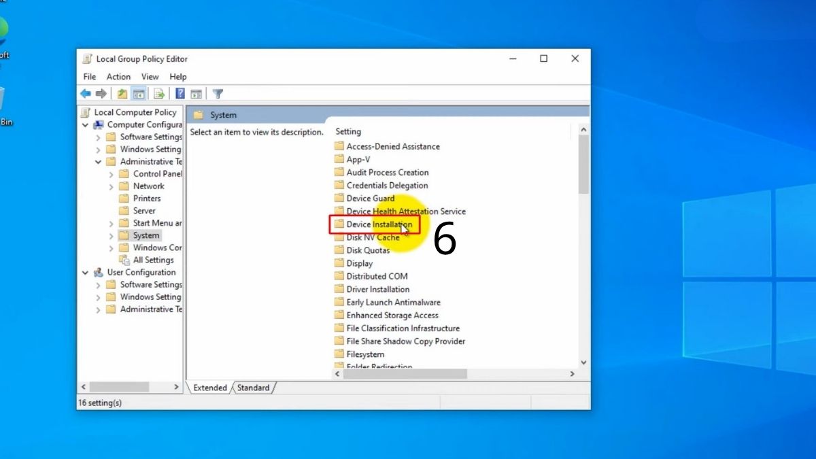Open the Help menu
816x459 pixels.
[178, 77]
